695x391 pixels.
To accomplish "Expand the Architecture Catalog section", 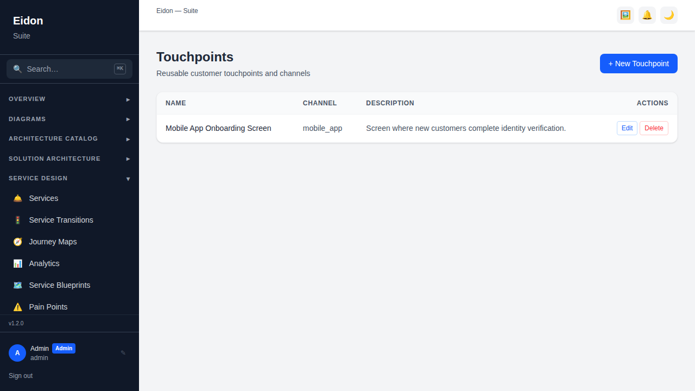I will [x=69, y=138].
